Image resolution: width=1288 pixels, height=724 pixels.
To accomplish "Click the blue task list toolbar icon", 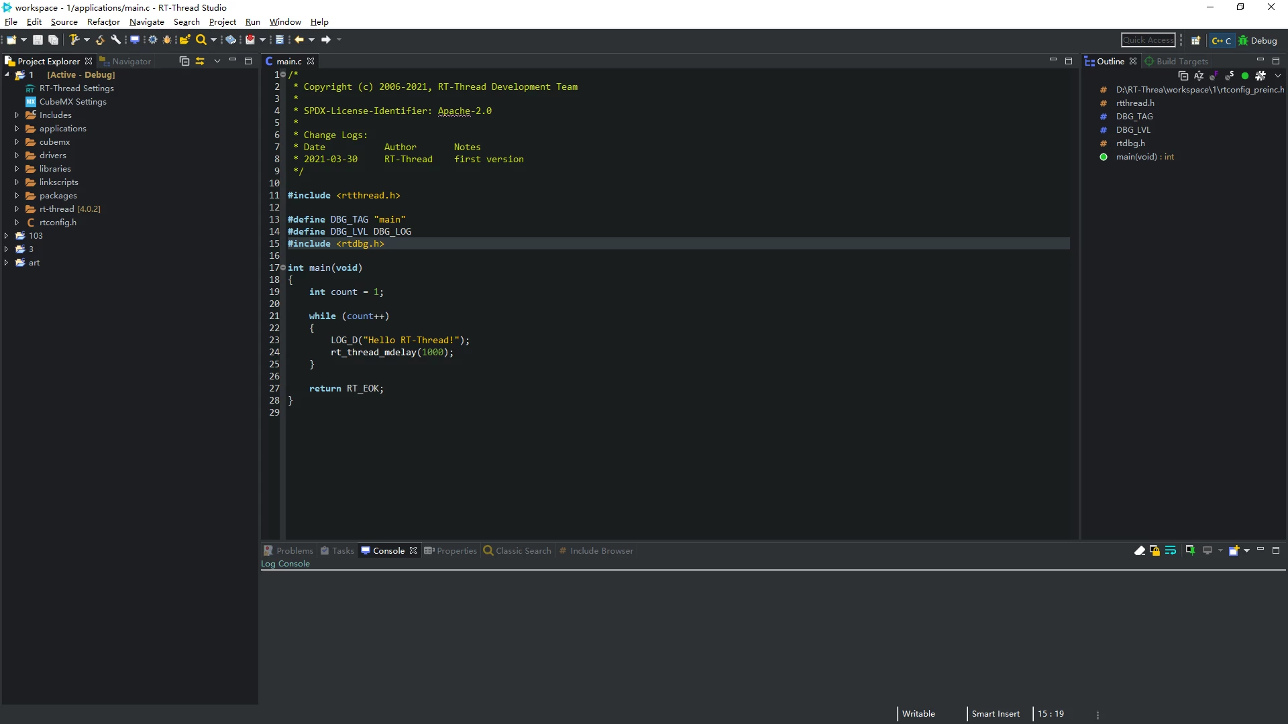I will 280,40.
